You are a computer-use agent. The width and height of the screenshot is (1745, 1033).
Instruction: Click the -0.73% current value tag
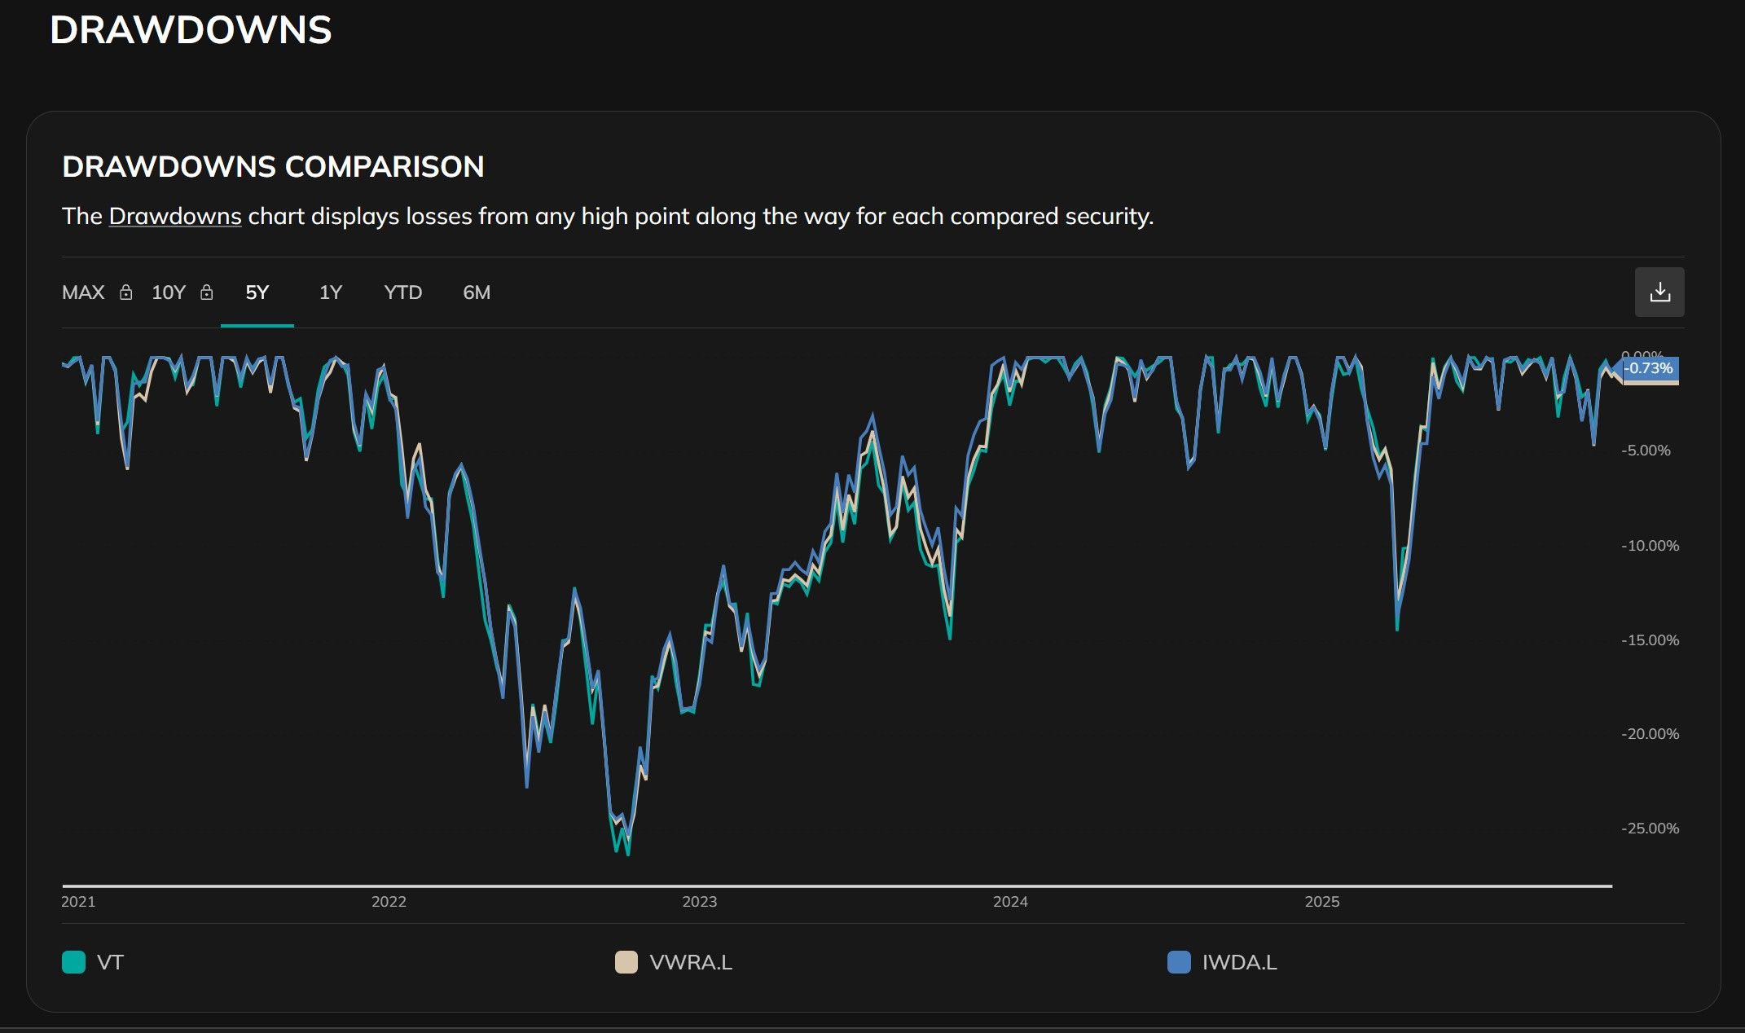1649,369
